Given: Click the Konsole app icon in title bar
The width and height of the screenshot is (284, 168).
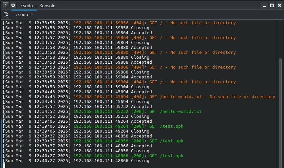Looking at the screenshot, I should (13, 6).
